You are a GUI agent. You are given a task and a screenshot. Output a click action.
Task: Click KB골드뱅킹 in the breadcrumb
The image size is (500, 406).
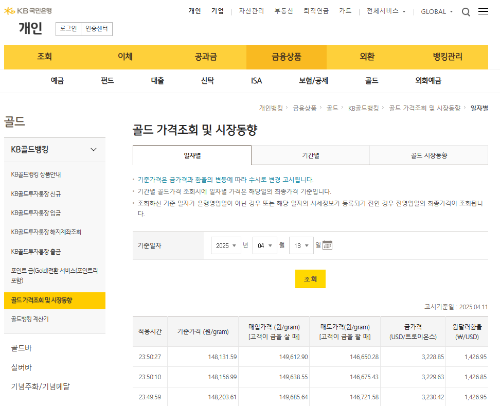[363, 109]
